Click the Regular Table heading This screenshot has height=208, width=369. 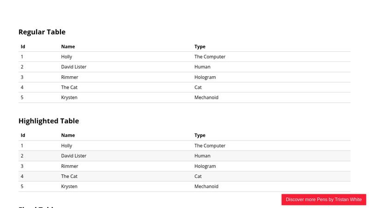[42, 32]
